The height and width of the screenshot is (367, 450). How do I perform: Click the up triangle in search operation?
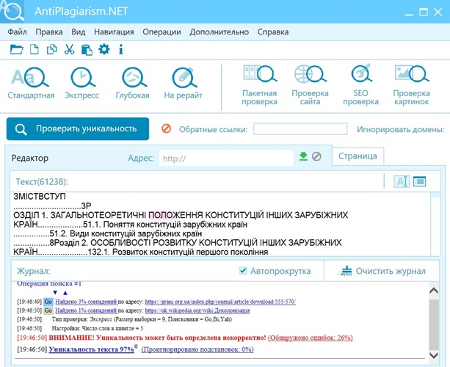(x=65, y=293)
